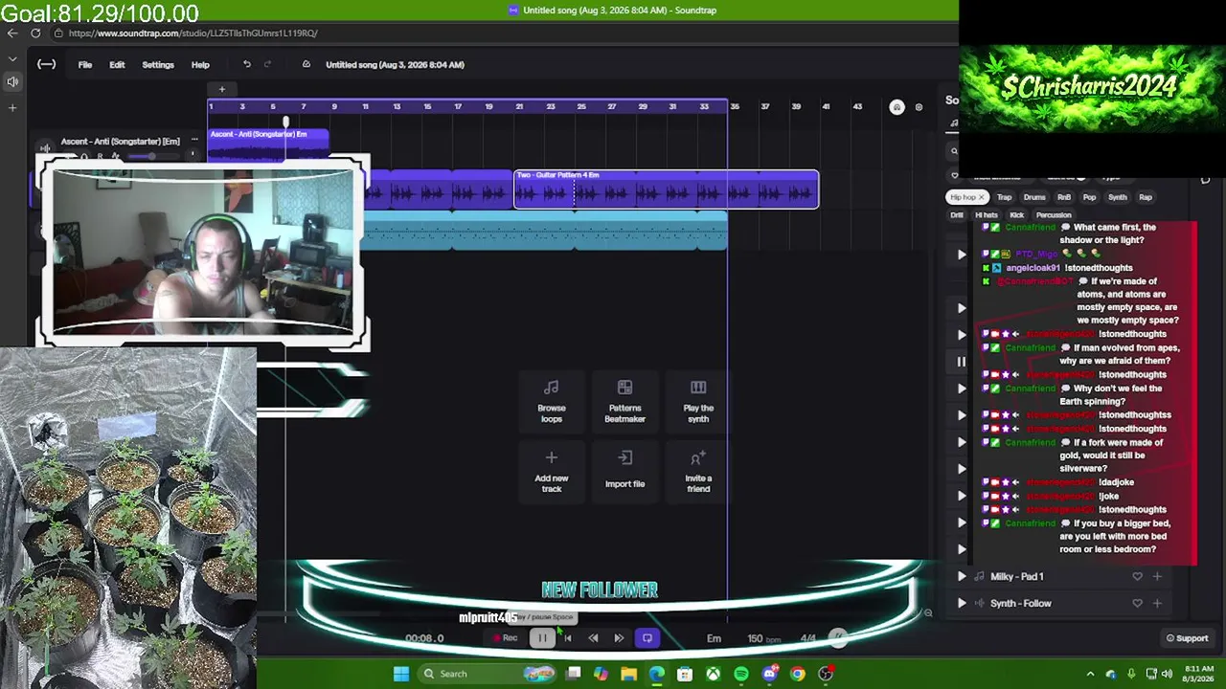Click the loop library search icon
This screenshot has height=689, width=1226.
pyautogui.click(x=954, y=151)
